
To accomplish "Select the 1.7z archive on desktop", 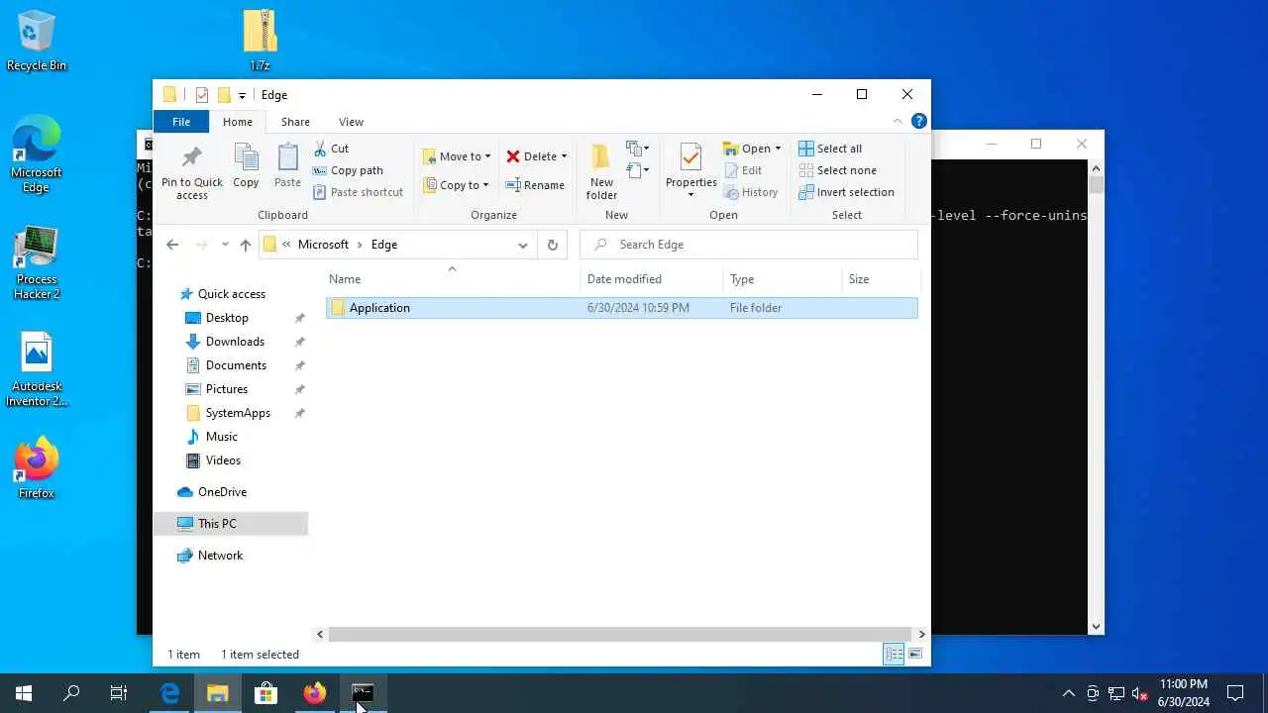I will tap(260, 40).
